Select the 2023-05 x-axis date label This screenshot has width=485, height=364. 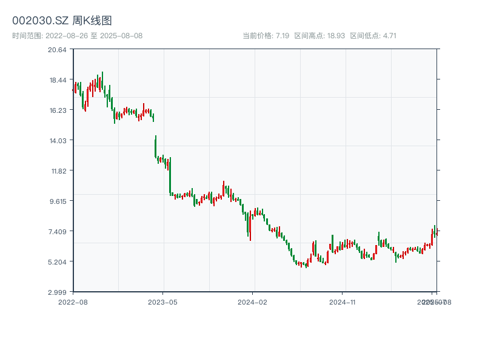[163, 302]
